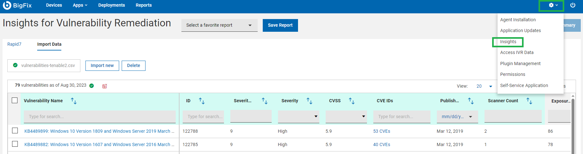Screen dimensions: 583x154
Task: Click the Save Report button
Action: click(x=280, y=25)
